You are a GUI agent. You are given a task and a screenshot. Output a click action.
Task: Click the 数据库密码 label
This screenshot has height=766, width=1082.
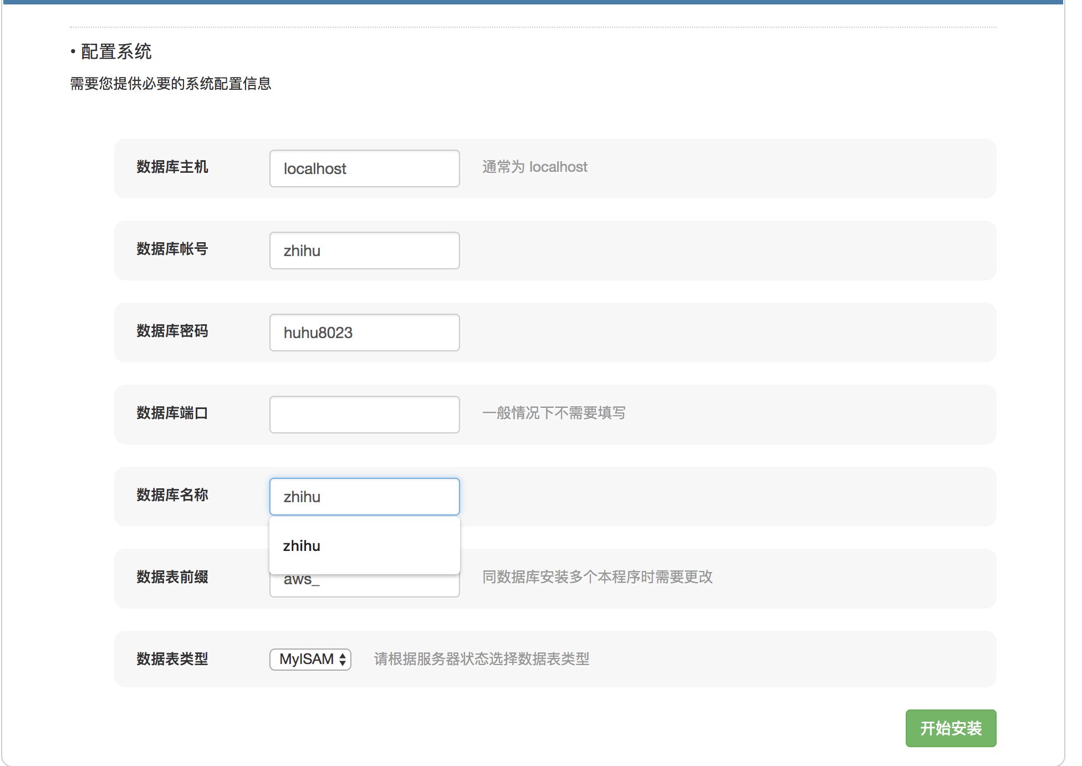(172, 331)
